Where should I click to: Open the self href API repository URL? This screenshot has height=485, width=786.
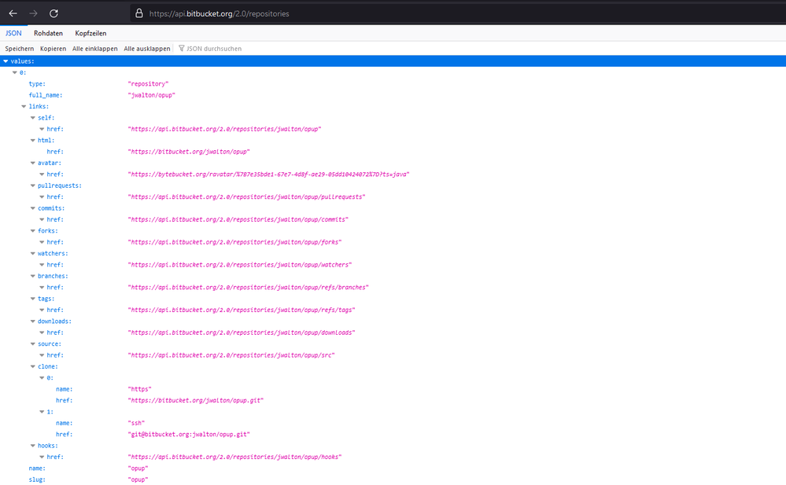[224, 129]
